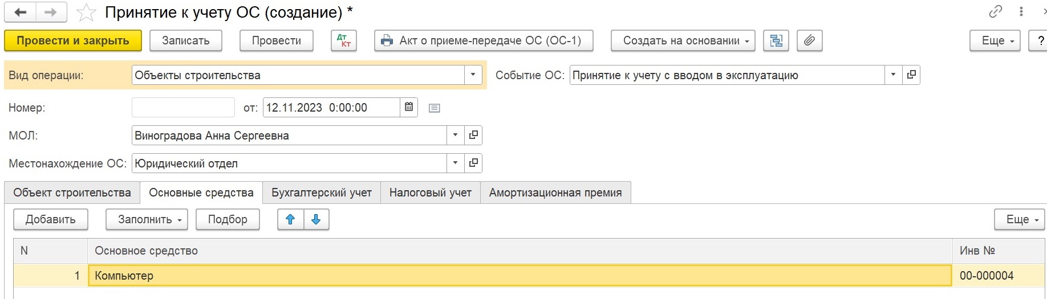Click Местонахождение field Юридический отдел
This screenshot has width=1047, height=299.
289,163
